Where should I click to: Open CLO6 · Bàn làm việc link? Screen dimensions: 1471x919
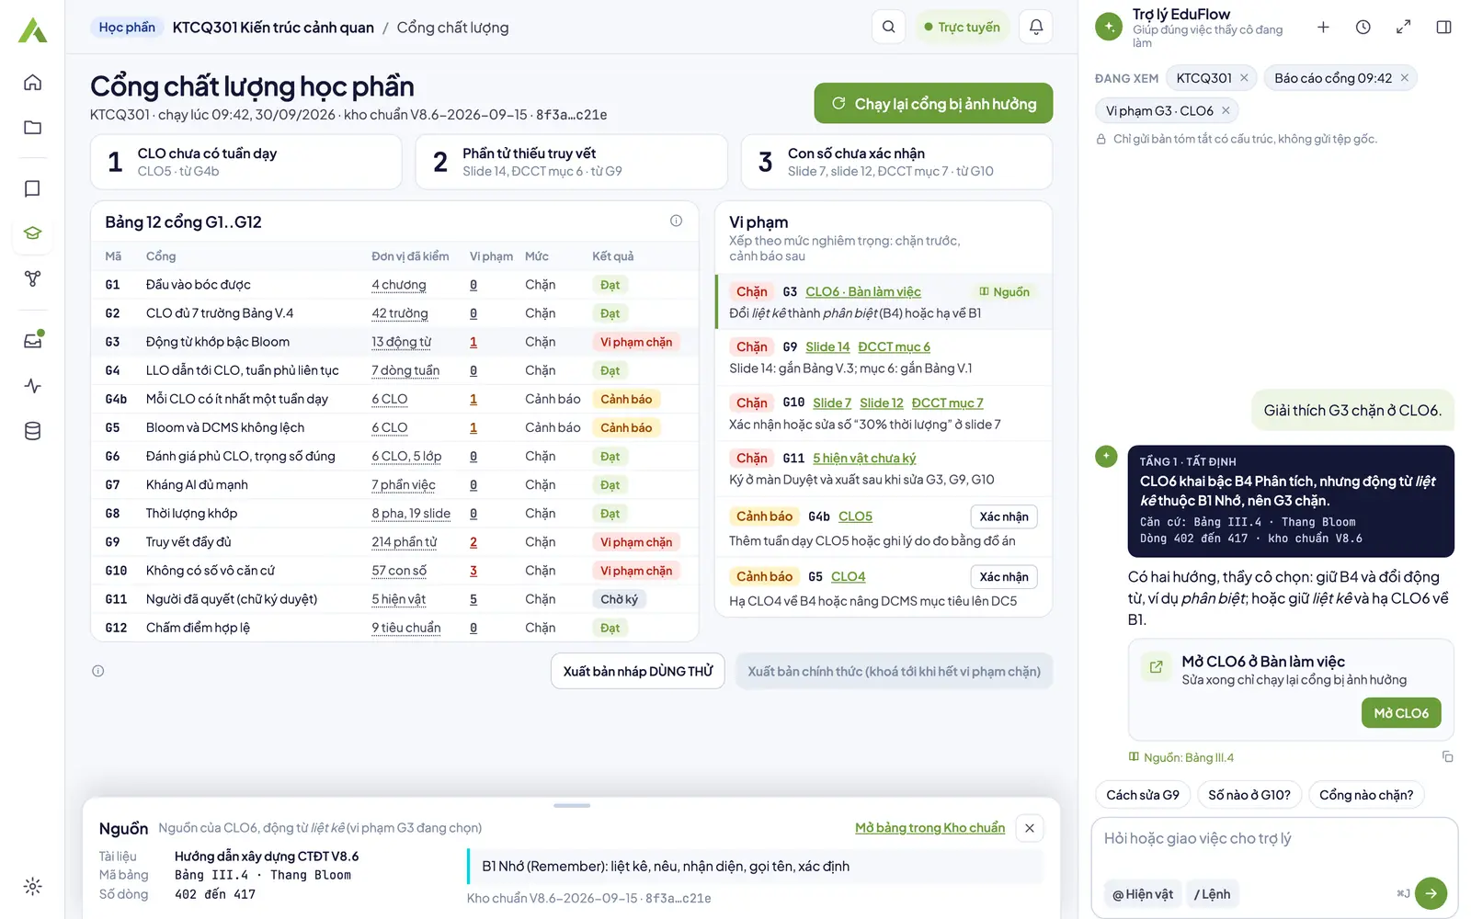(863, 291)
